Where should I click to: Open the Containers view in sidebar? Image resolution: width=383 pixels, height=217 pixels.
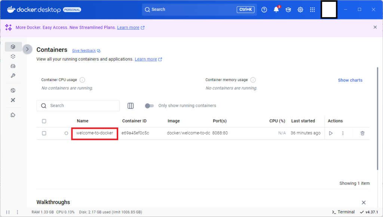click(x=13, y=47)
